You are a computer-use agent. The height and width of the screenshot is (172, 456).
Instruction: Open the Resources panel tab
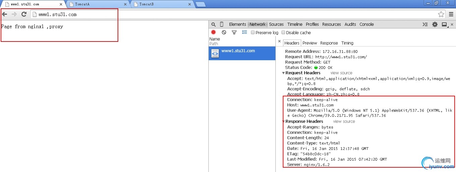332,24
